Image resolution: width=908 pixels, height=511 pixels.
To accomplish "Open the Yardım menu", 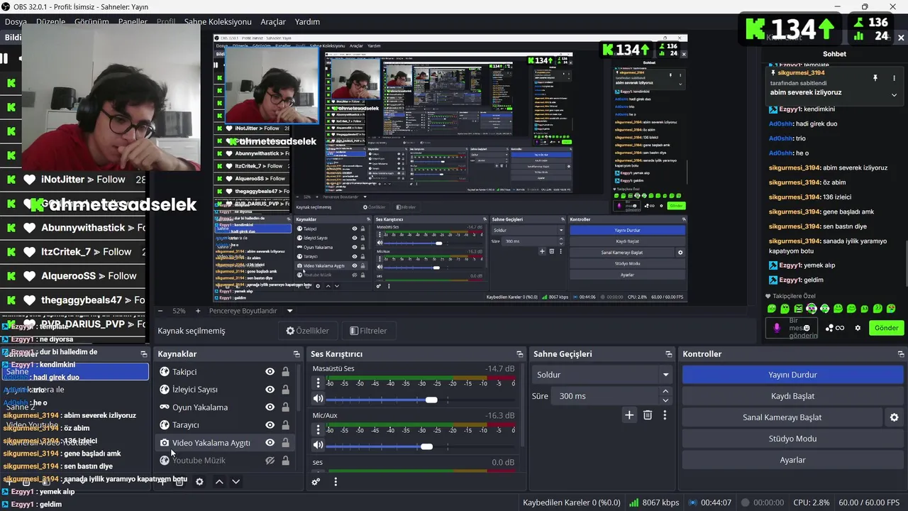I will (x=307, y=22).
